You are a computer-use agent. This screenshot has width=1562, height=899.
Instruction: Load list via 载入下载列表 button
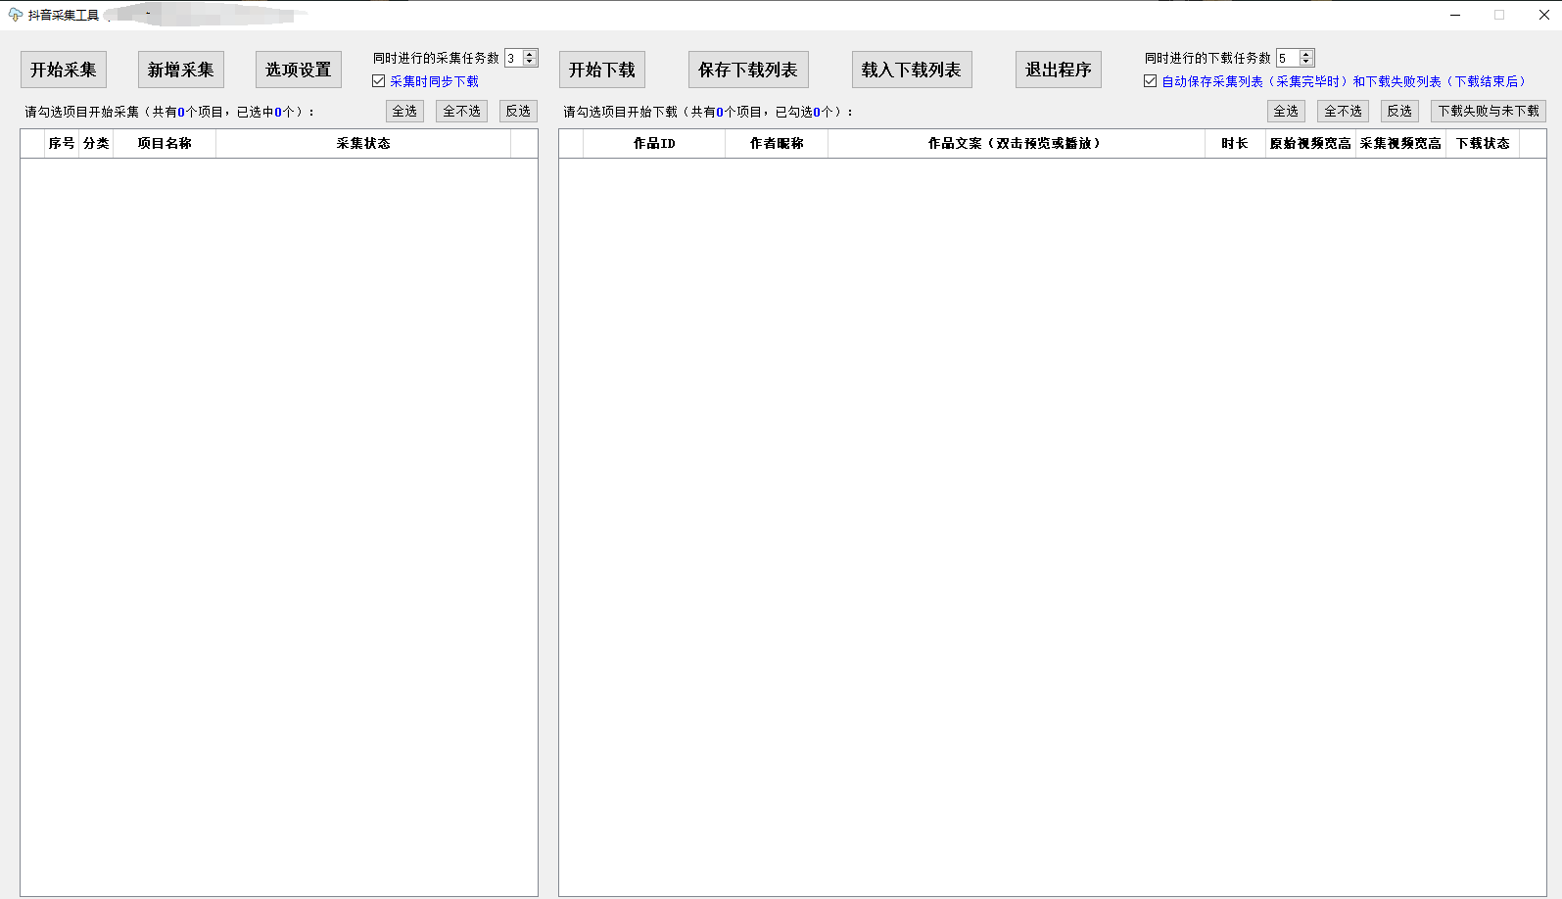[x=912, y=70]
